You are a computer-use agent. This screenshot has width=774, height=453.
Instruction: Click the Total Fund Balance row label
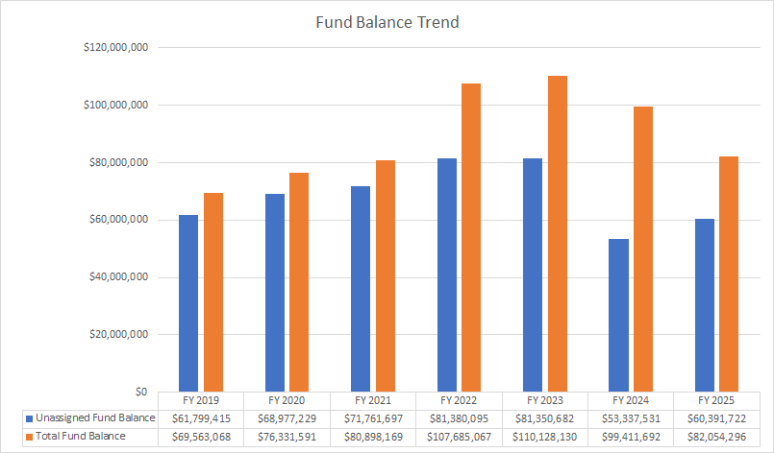[x=82, y=437]
